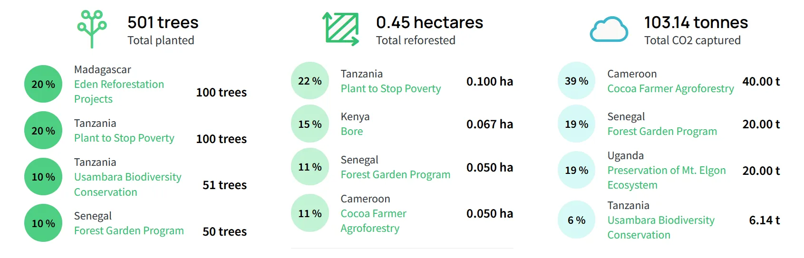The width and height of the screenshot is (804, 258).
Task: Click the green tree icon
Action: click(x=92, y=29)
